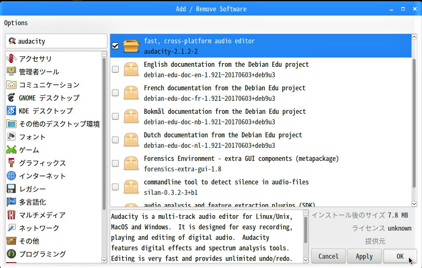Select 'commandline tool to detect silence' row
422x268 pixels.
coord(260,187)
